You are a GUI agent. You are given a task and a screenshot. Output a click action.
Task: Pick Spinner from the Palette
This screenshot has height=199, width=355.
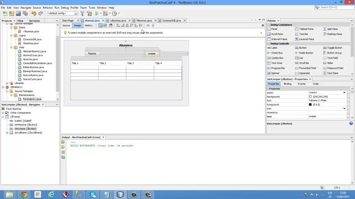tap(273, 74)
